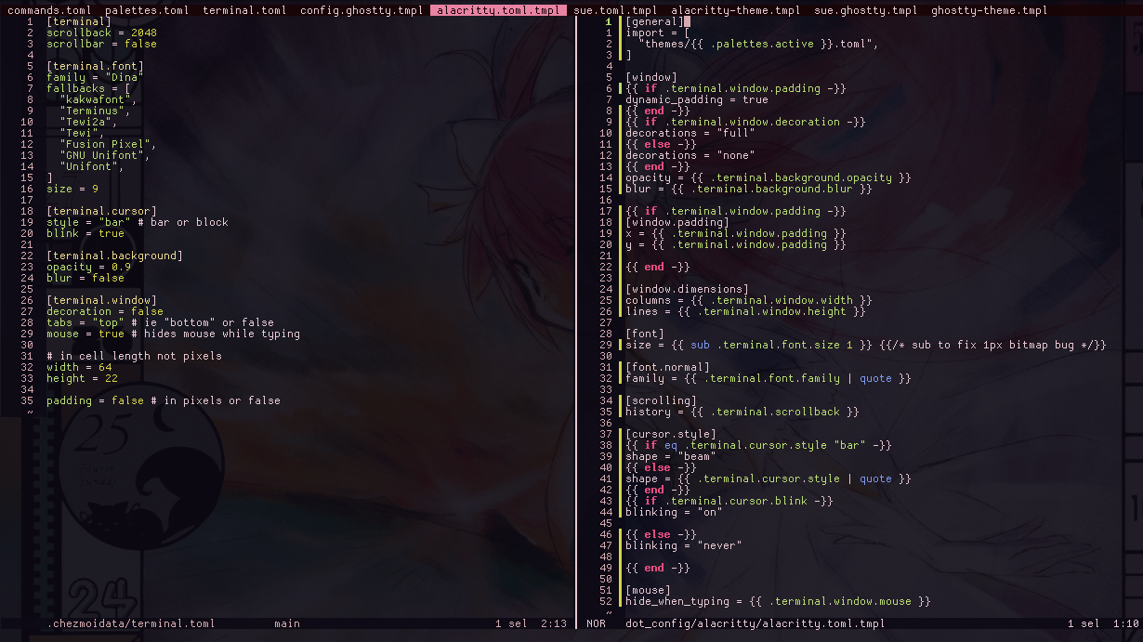Click the 'columns' template line
The image size is (1143, 642).
tap(749, 300)
